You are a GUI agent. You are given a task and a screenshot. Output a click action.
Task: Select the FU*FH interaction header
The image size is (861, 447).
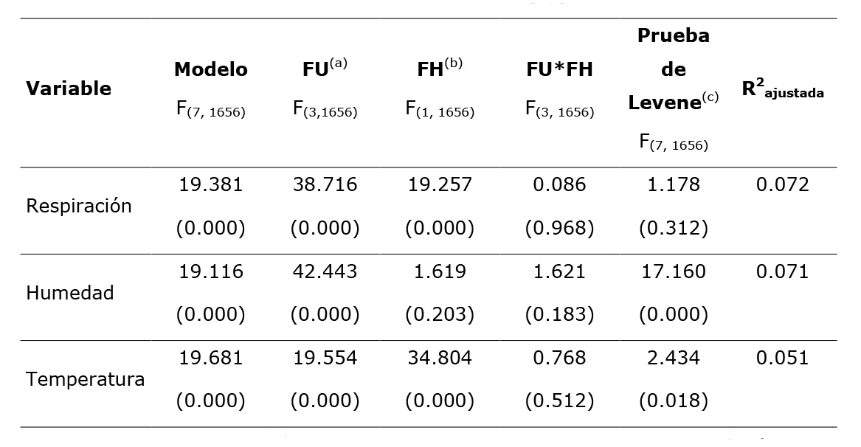click(559, 70)
